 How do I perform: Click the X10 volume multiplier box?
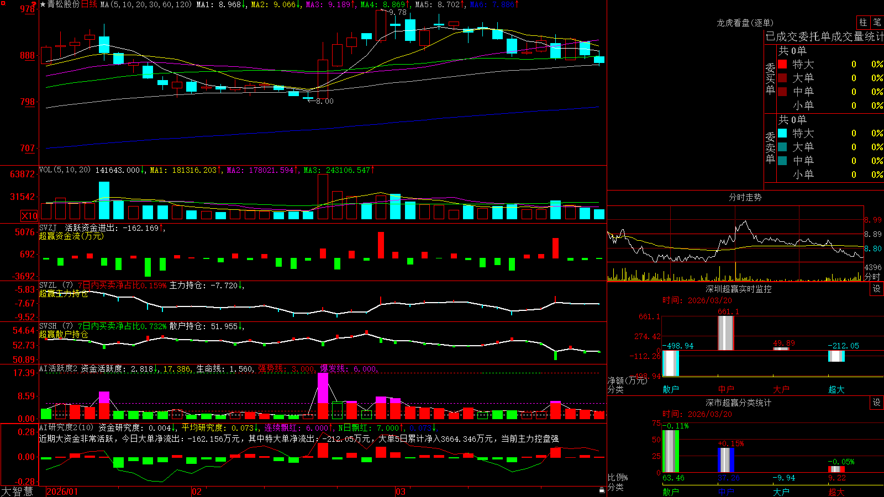click(29, 216)
